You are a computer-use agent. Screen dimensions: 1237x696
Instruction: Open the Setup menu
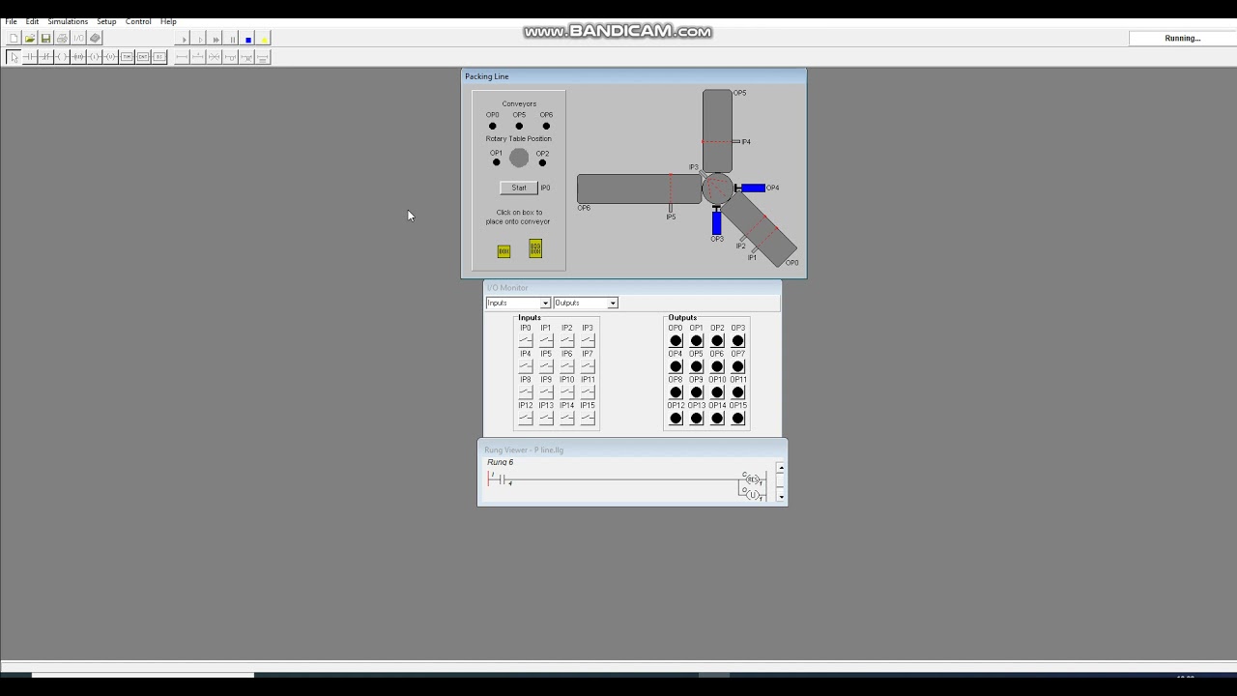(x=106, y=21)
